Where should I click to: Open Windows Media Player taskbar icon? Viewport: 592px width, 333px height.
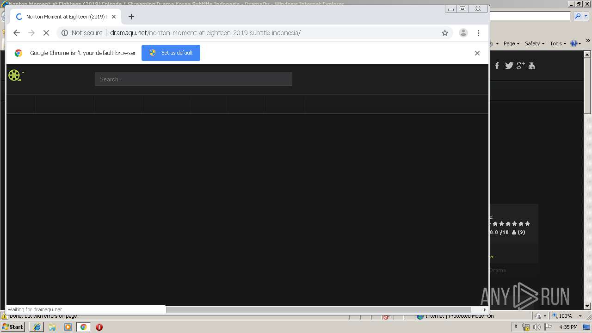(68, 327)
